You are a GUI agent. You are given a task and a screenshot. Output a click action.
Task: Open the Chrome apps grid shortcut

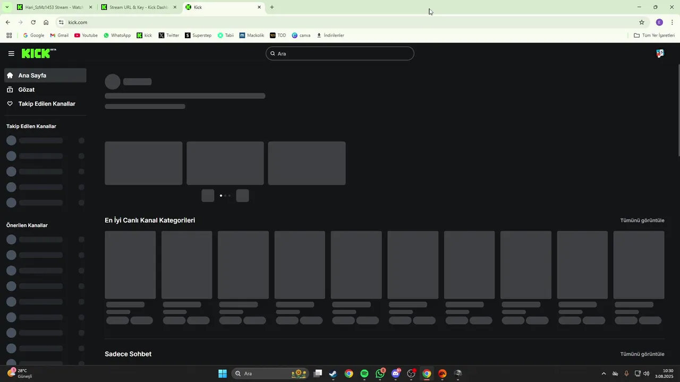[x=9, y=36]
